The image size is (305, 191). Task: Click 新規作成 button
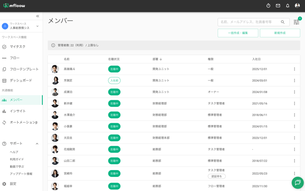coord(280,33)
